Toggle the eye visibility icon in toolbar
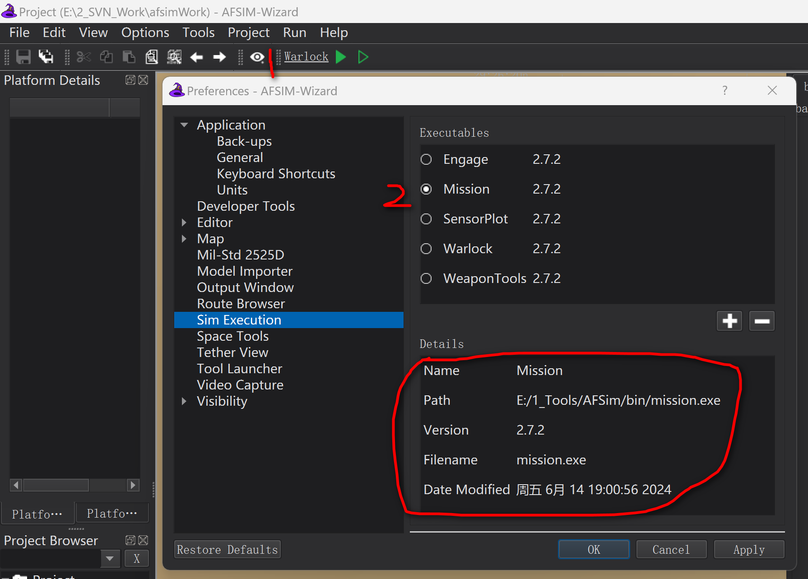The image size is (808, 579). [257, 57]
